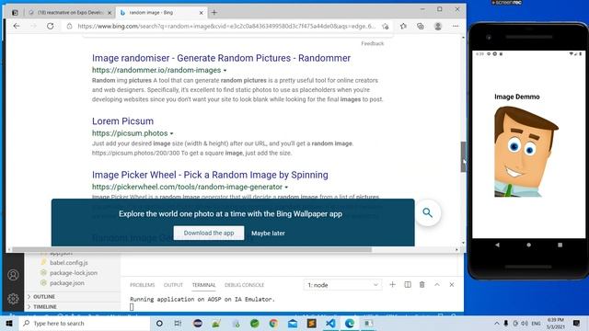Go back in the Edge browser
The image size is (589, 331).
17,26
